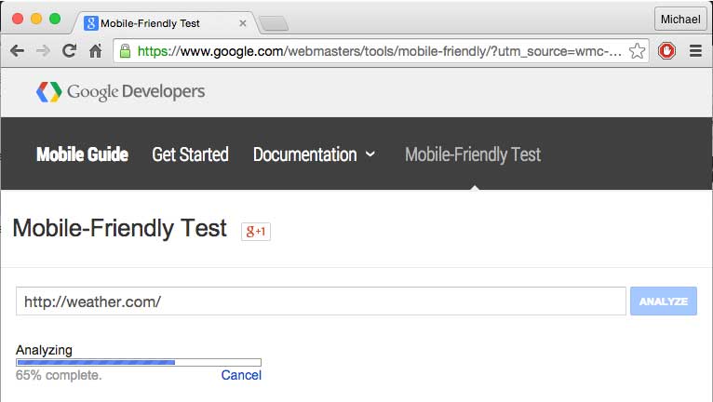The width and height of the screenshot is (713, 402).
Task: Open the Chrome hamburger menu
Action: tap(695, 51)
